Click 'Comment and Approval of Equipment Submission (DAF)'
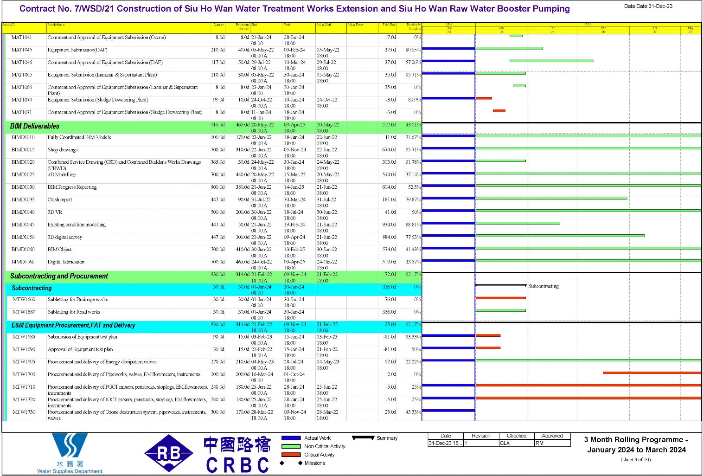Screen dimensions: 703x476 point(105,62)
